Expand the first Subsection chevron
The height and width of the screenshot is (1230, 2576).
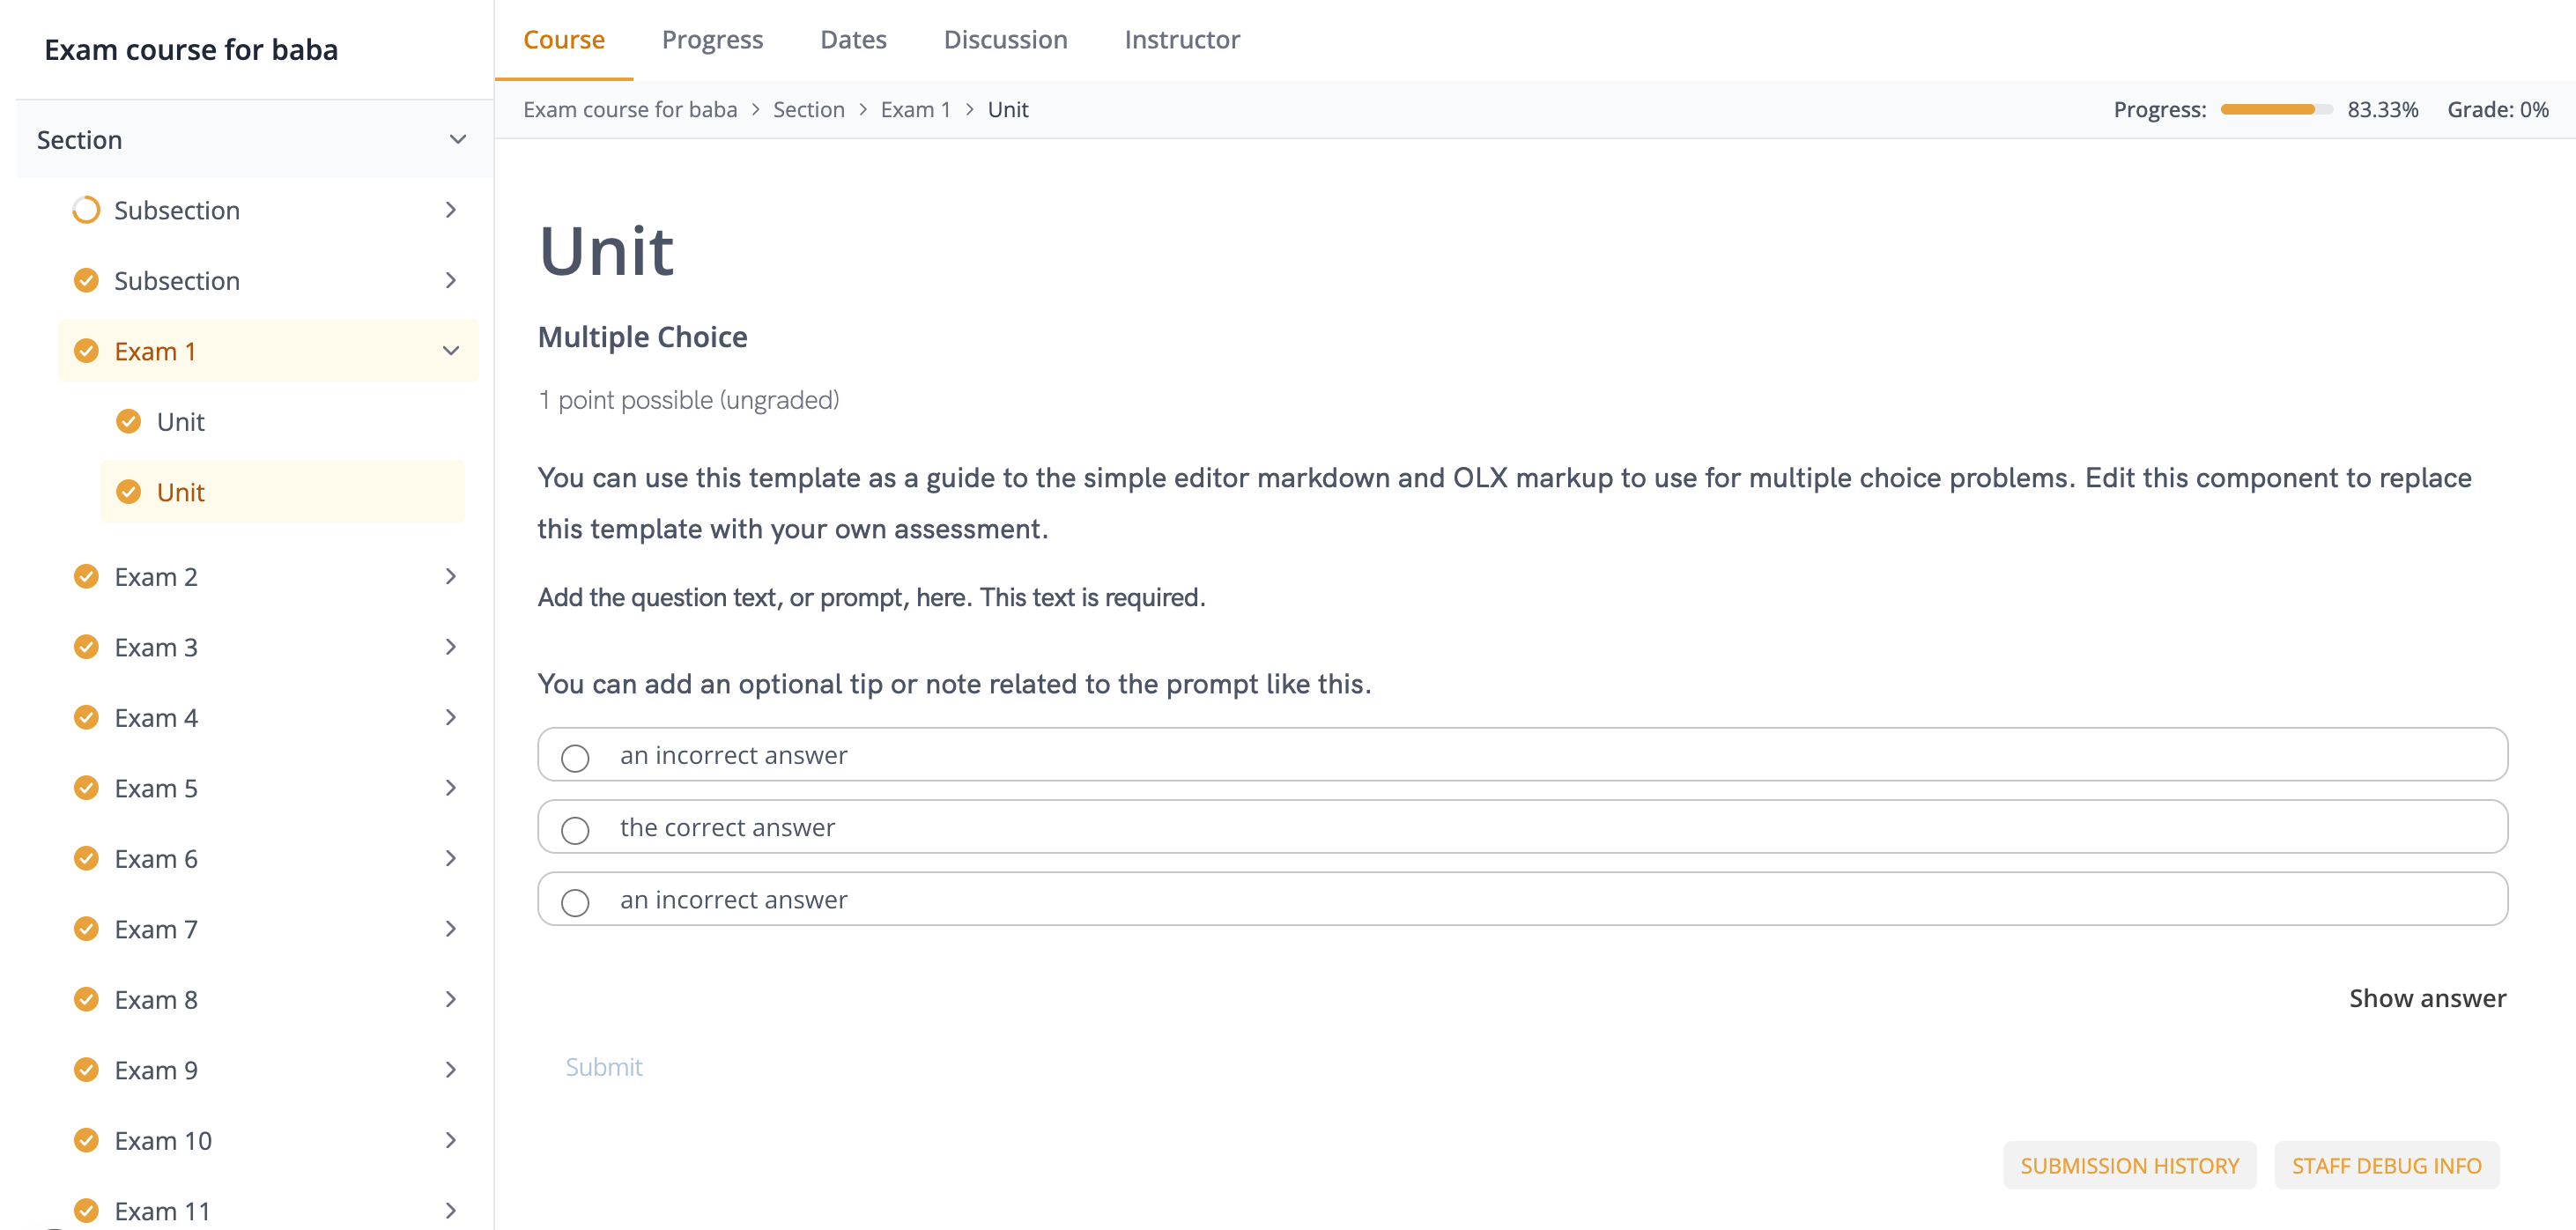point(451,210)
